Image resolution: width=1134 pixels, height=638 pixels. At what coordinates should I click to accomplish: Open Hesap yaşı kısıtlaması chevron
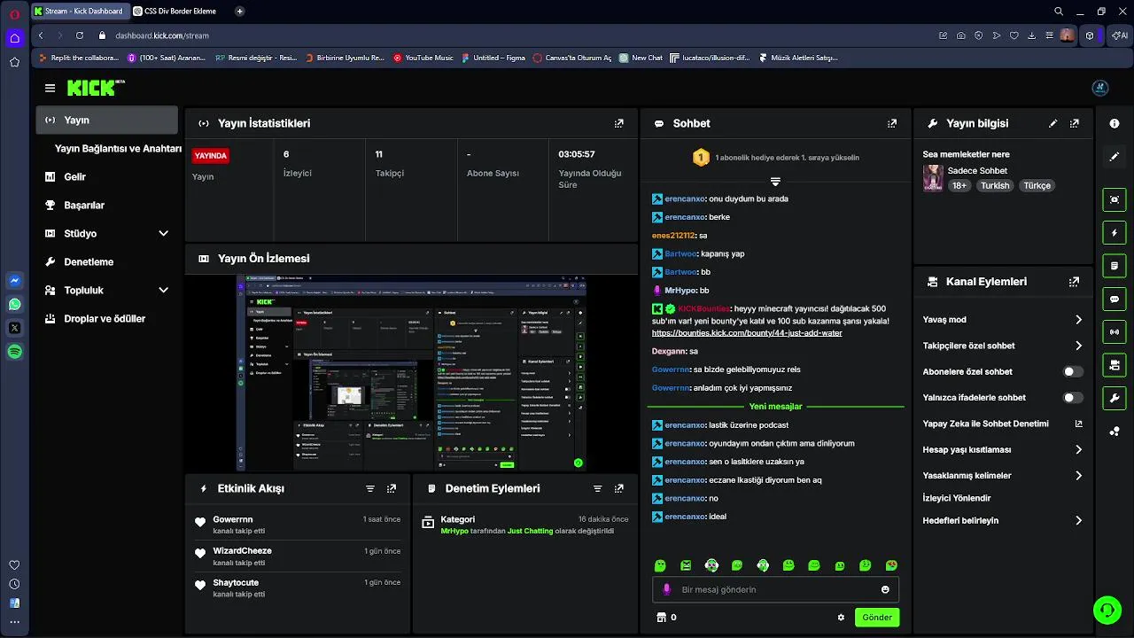[1078, 449]
